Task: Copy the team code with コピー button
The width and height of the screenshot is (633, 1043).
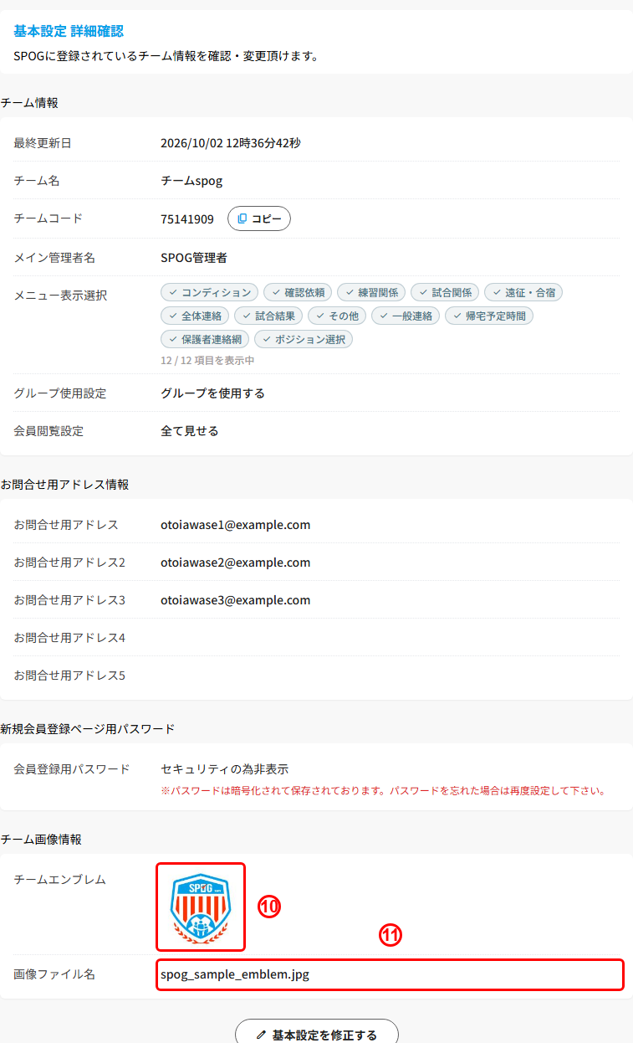Action: (x=259, y=218)
